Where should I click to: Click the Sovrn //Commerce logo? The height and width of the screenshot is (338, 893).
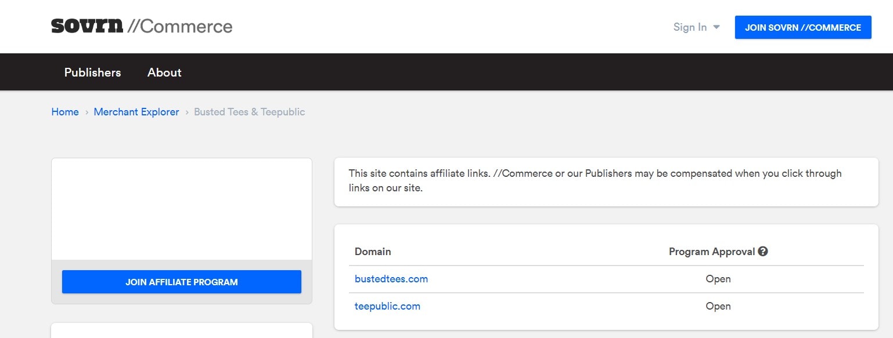[x=142, y=26]
